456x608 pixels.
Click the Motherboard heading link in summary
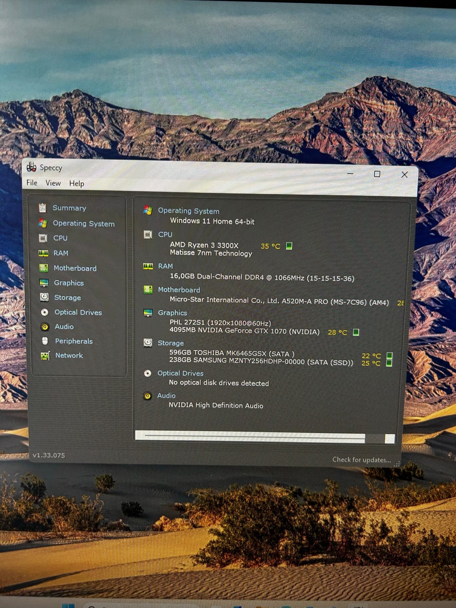[179, 290]
